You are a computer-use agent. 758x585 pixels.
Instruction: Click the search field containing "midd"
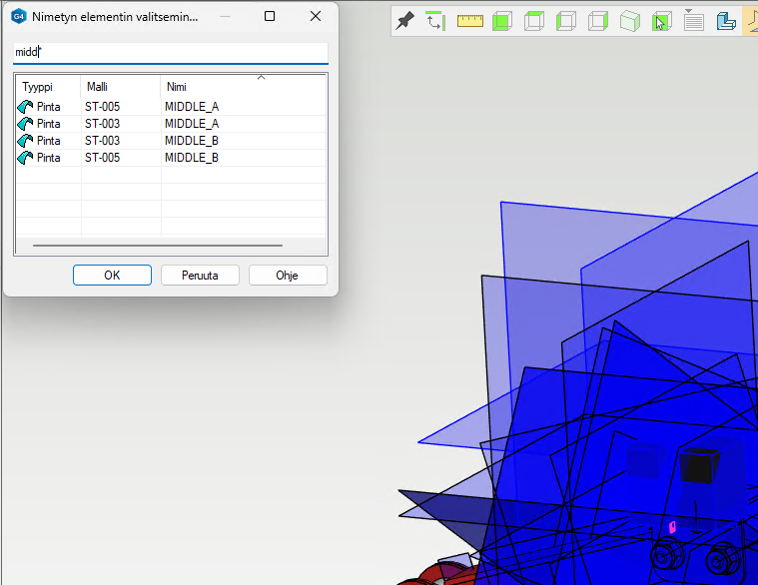170,52
